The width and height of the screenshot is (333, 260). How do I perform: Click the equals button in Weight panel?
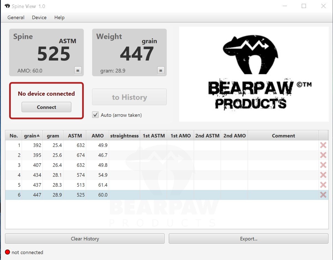[161, 71]
